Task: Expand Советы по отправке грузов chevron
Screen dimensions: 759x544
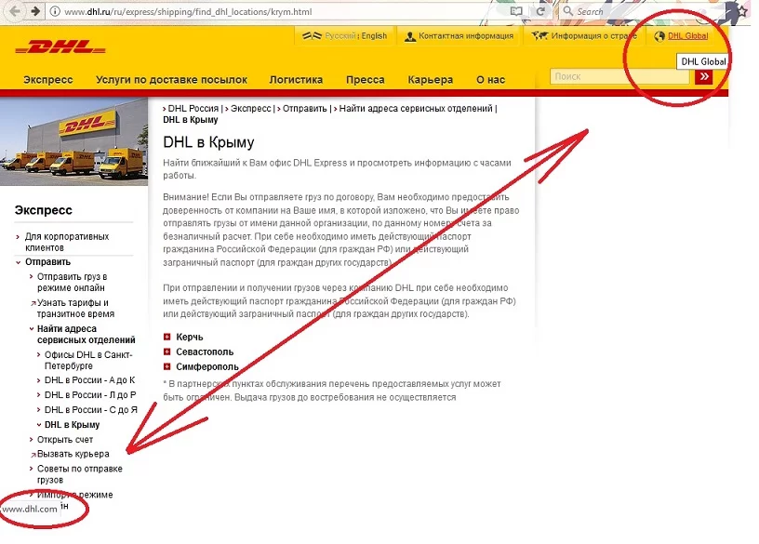Action: [x=32, y=469]
